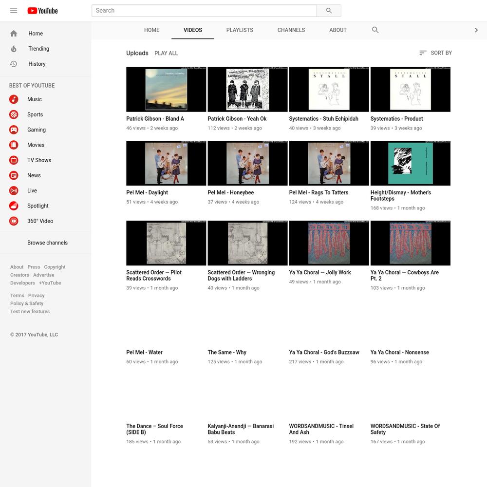Viewport: 487px width, 487px height.
Task: Click into the Search input field
Action: point(204,11)
